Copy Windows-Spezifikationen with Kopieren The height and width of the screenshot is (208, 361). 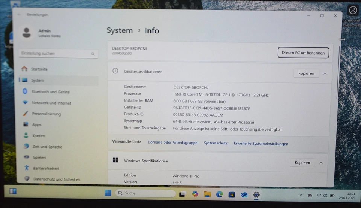pos(302,162)
